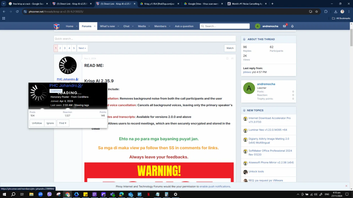Open SoftMaker Office Professional 2024 topic
Viewport: 353px width, 198px height.
click(x=270, y=153)
